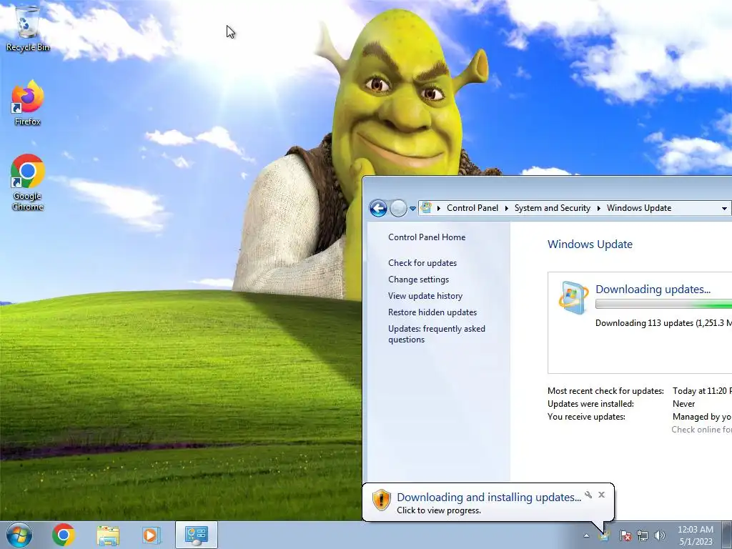Open View update history
Image resolution: width=732 pixels, height=549 pixels.
pos(425,295)
